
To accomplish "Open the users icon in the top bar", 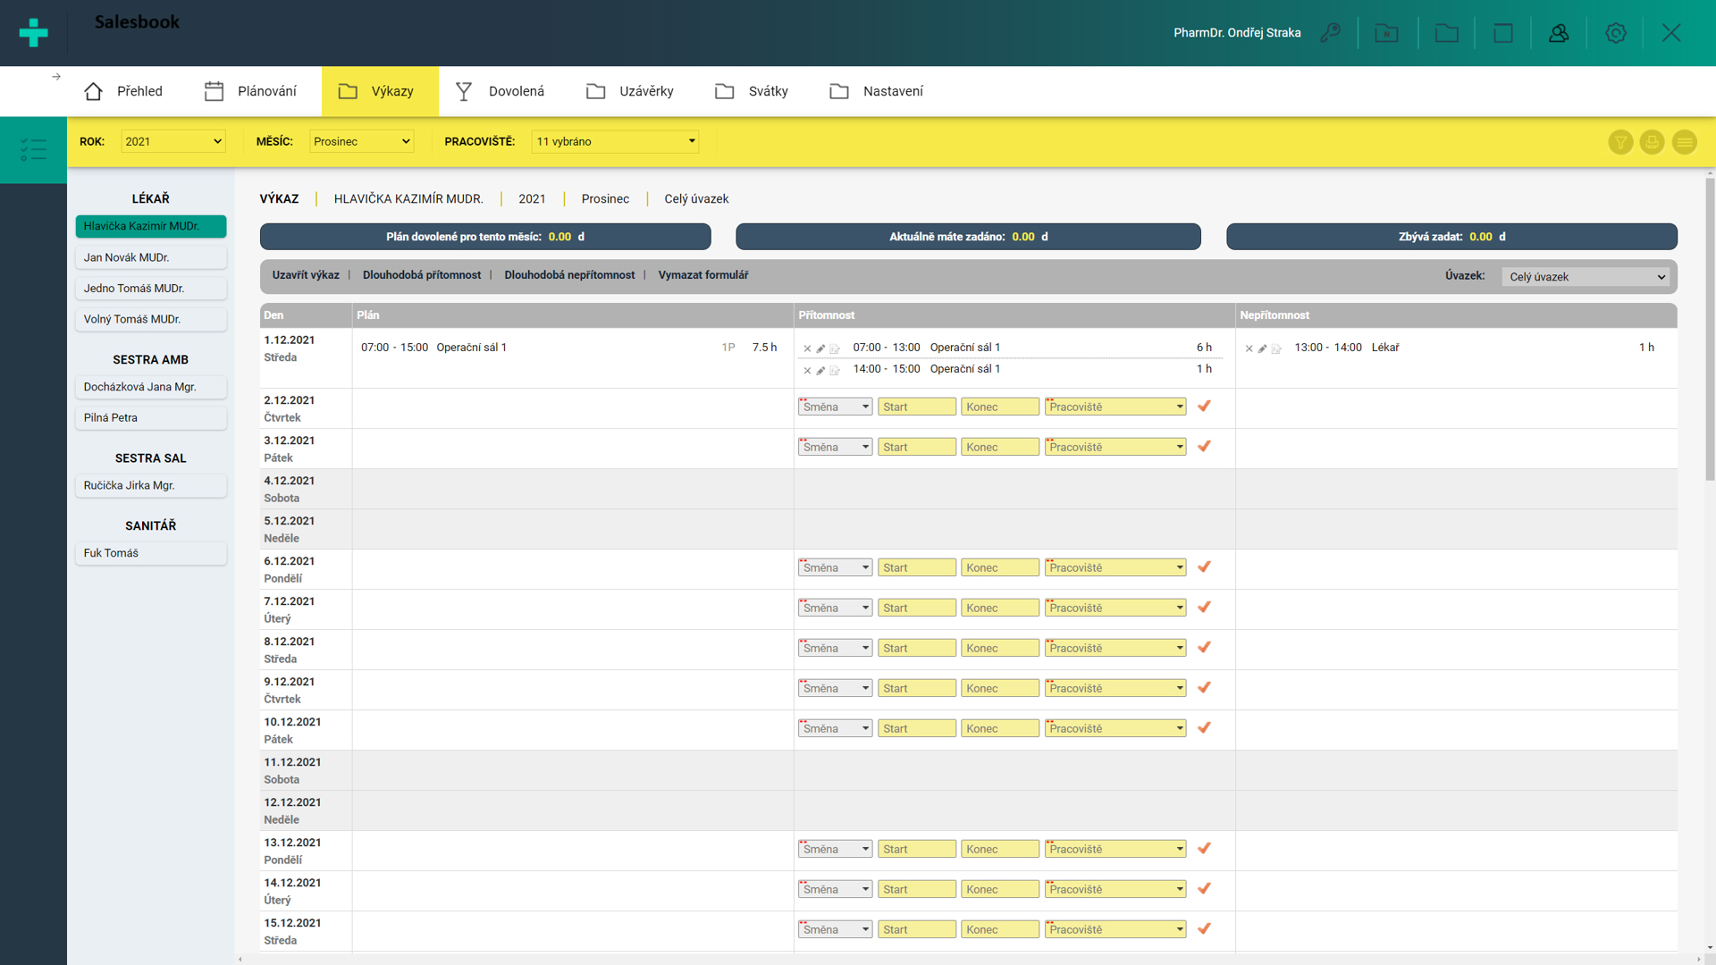I will coord(1559,33).
